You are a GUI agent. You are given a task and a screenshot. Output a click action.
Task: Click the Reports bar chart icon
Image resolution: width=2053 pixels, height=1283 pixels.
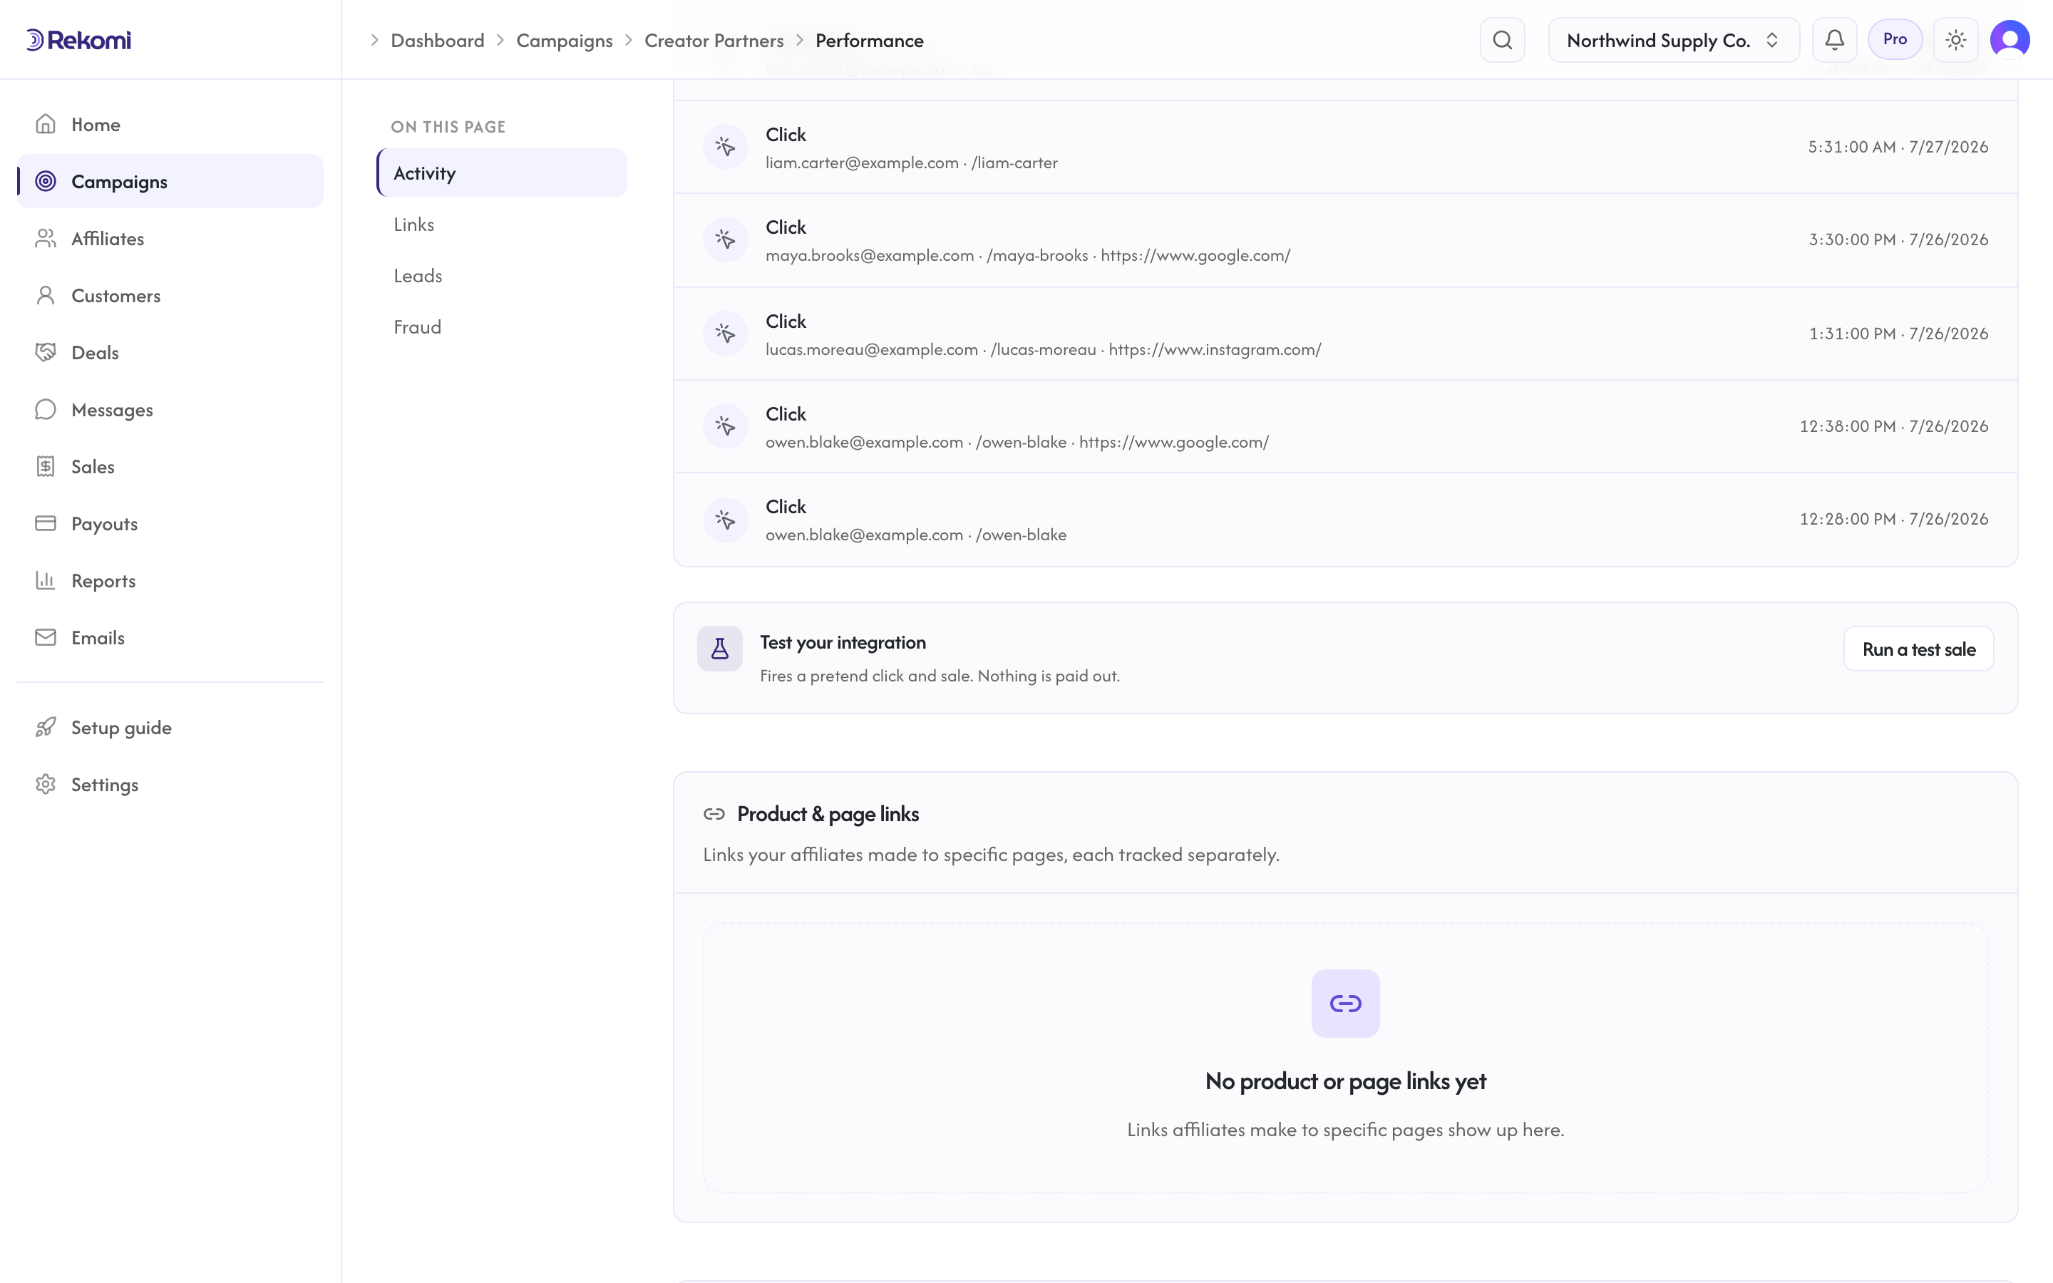point(46,580)
